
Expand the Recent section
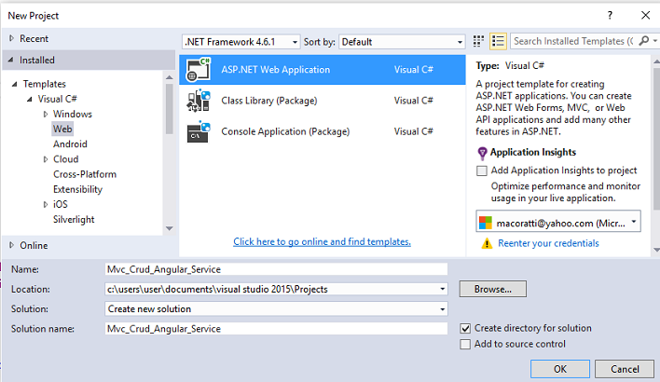click(12, 38)
